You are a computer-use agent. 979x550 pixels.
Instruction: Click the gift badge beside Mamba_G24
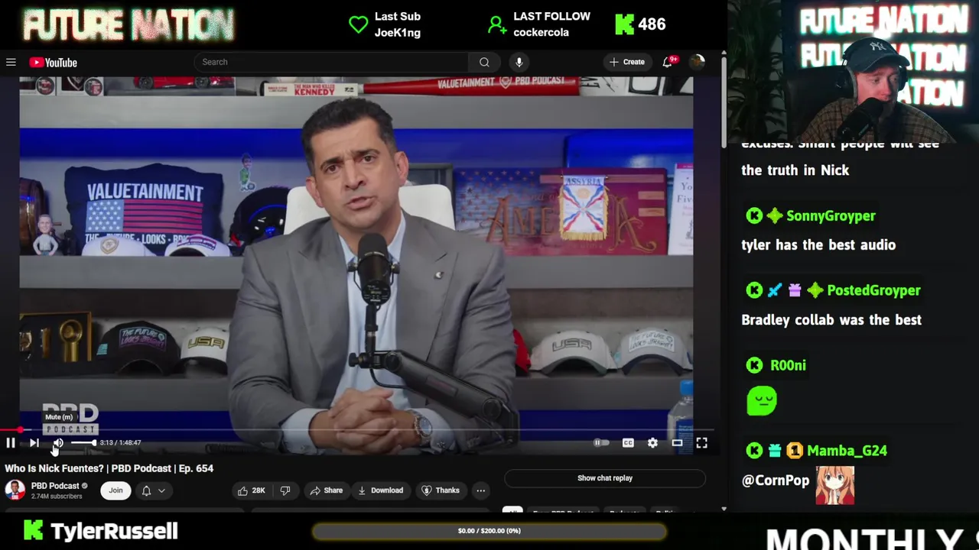775,451
